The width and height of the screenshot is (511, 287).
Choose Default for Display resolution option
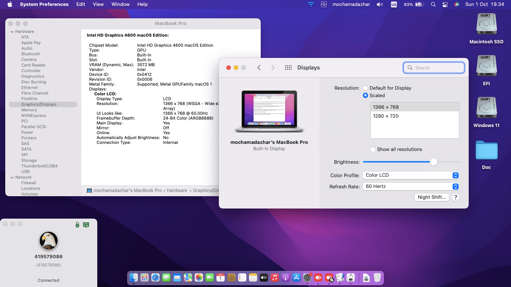click(365, 88)
